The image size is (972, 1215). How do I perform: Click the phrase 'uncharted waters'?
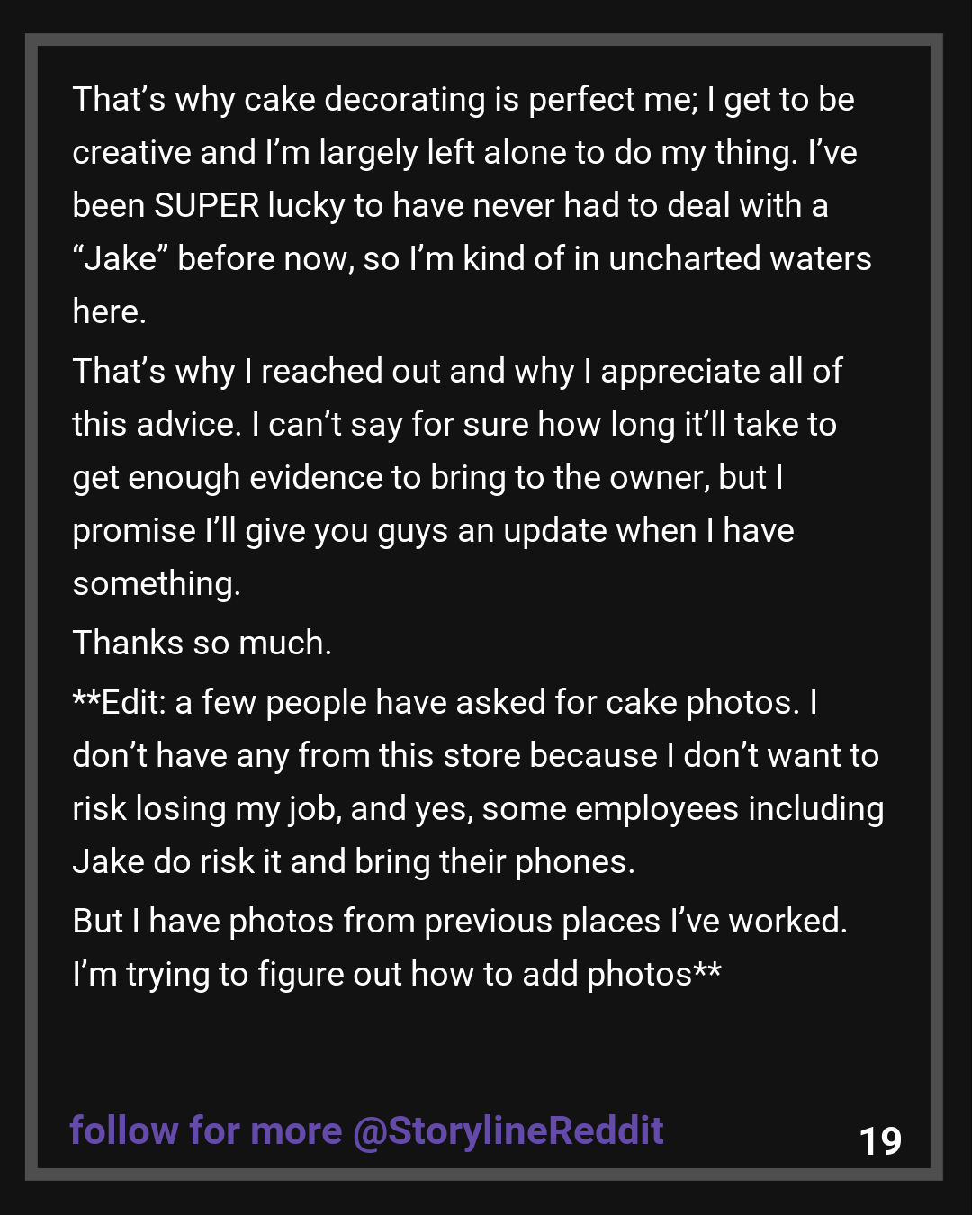point(740,258)
